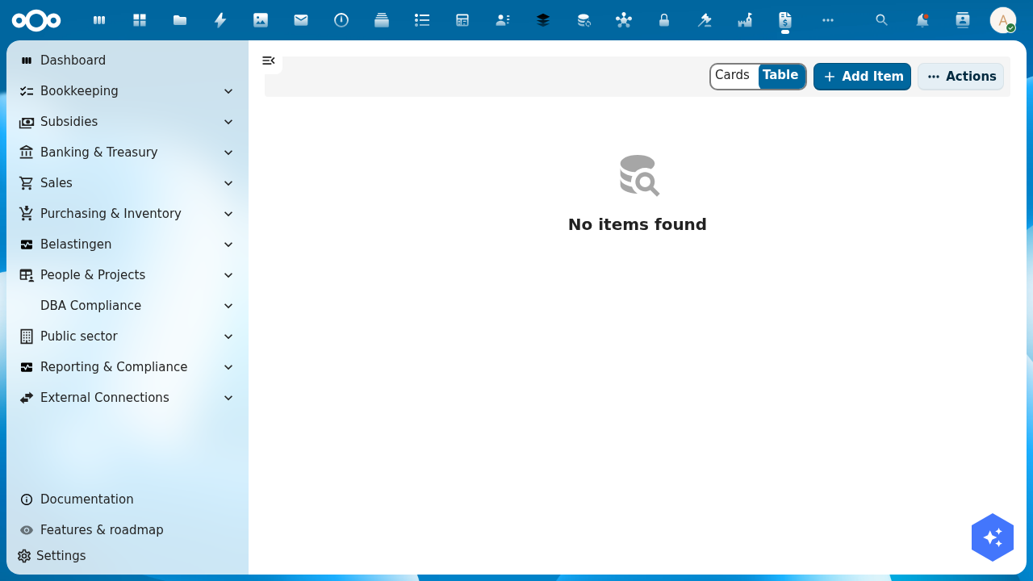Select the Banking & Treasury menu label
Image resolution: width=1033 pixels, height=581 pixels.
[x=98, y=153]
